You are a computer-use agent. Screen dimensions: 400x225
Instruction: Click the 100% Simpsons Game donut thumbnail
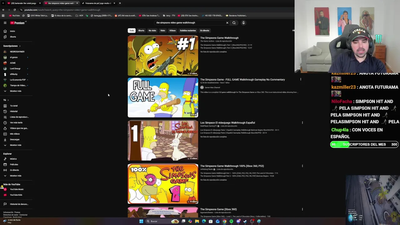[163, 184]
